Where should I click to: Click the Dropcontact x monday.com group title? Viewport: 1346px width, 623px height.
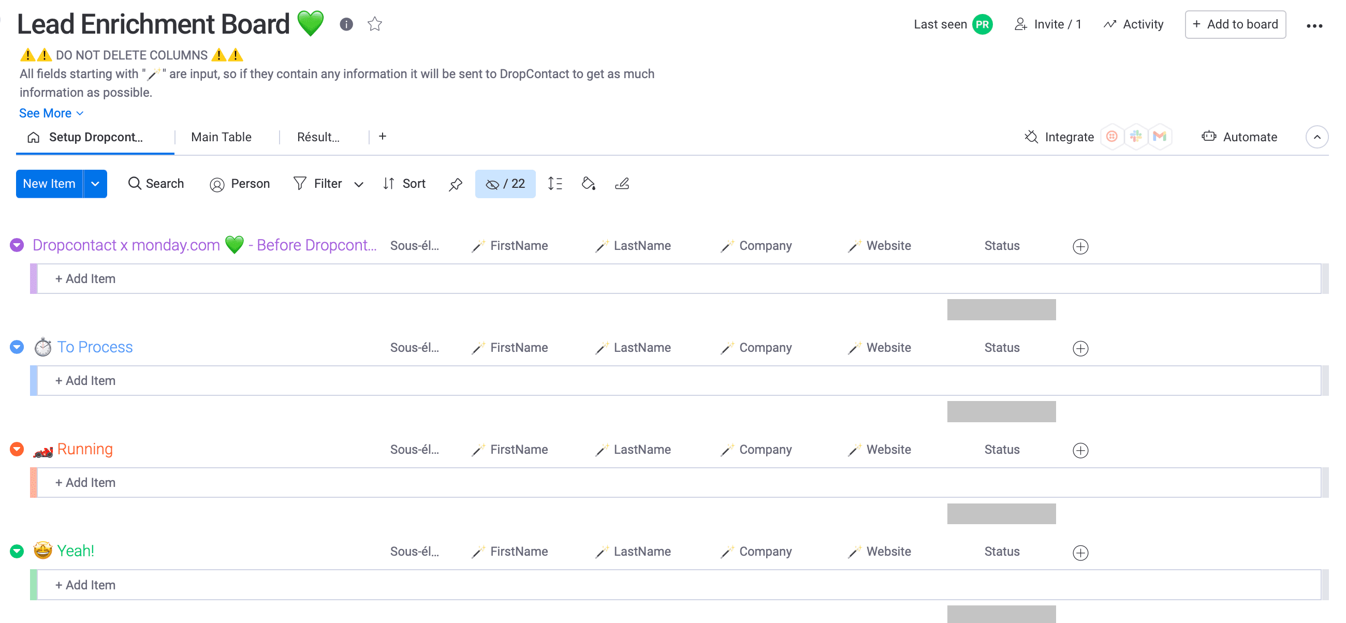click(204, 245)
